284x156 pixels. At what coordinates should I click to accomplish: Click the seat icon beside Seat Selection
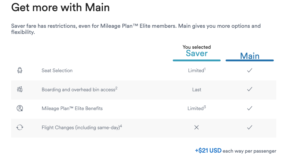(x=20, y=70)
